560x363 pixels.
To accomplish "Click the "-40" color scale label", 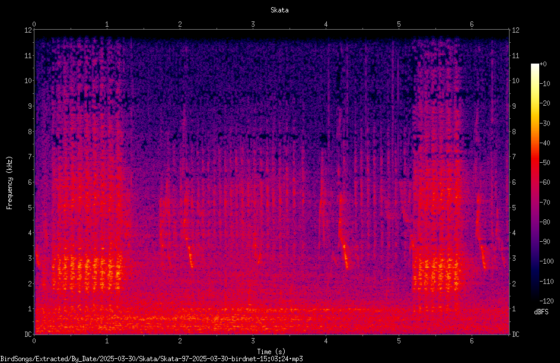I will [x=545, y=143].
